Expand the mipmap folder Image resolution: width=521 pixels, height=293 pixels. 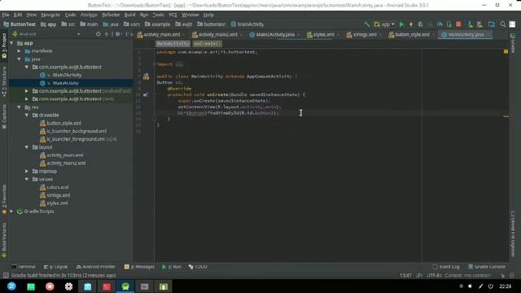tap(27, 172)
